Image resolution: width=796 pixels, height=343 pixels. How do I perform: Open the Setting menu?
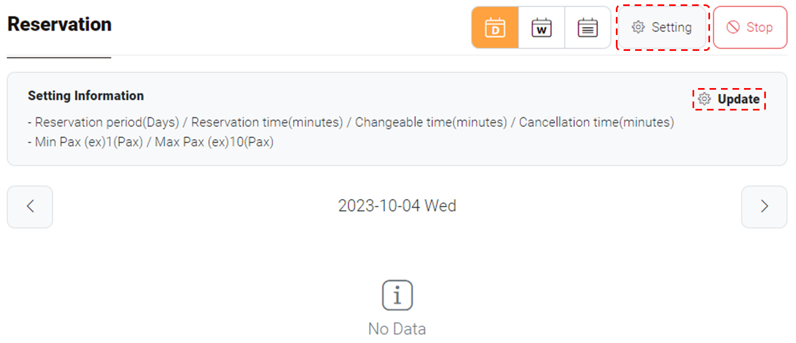[663, 27]
